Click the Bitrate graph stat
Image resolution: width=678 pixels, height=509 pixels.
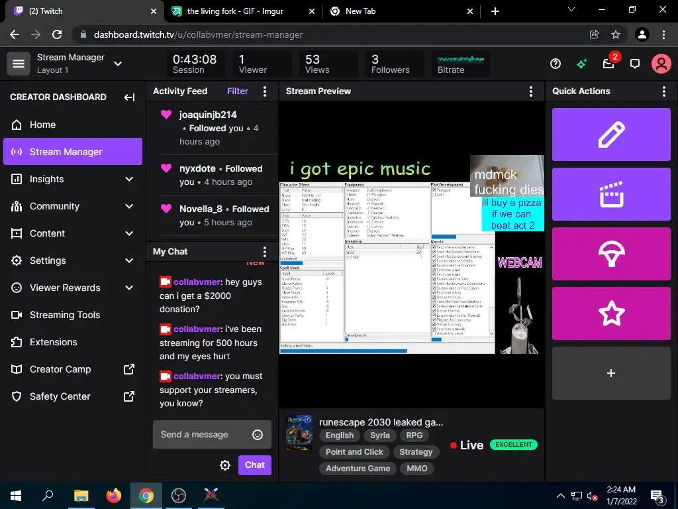click(x=461, y=64)
